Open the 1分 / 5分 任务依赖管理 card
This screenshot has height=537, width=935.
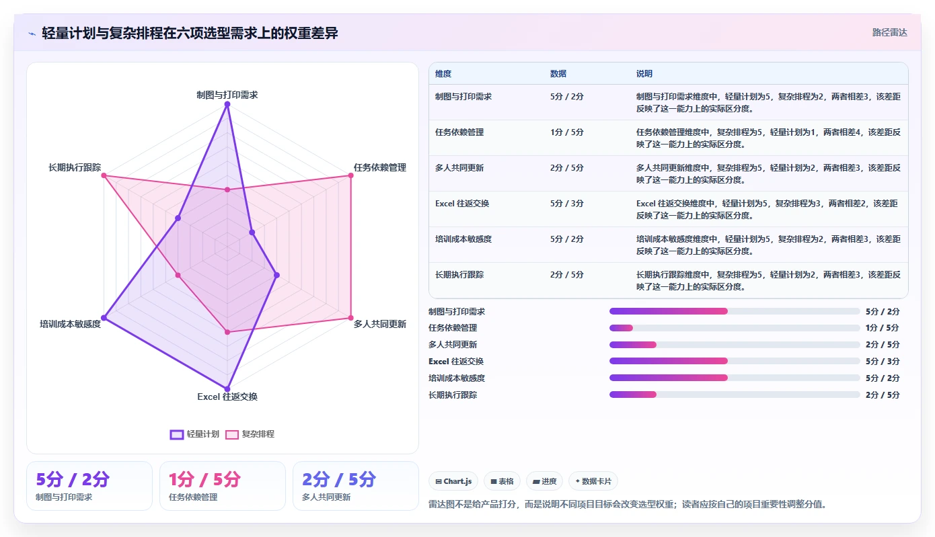[223, 486]
